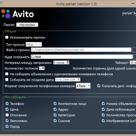The height and width of the screenshot is (136, 136).
Task: Open the phone format +7xxx dropdown
Action: [x=83, y=86]
